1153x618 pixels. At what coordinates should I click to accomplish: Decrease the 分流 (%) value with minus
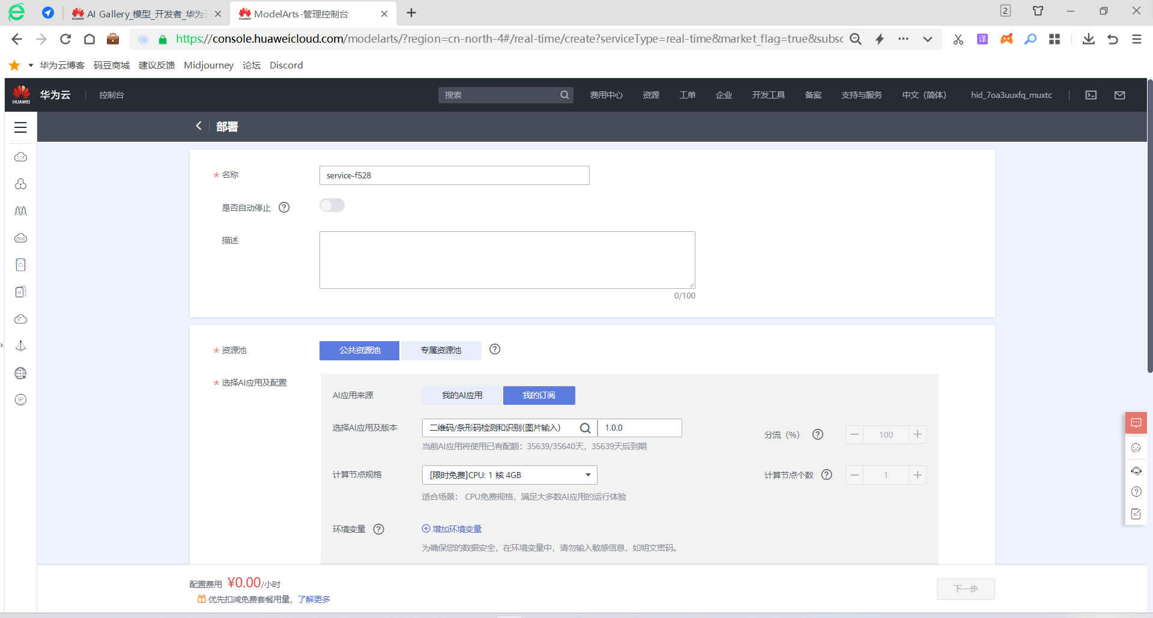point(855,434)
